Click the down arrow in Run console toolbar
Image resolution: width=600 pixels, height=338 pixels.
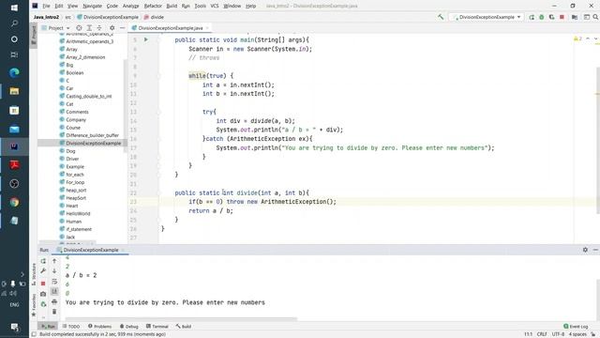tap(54, 271)
